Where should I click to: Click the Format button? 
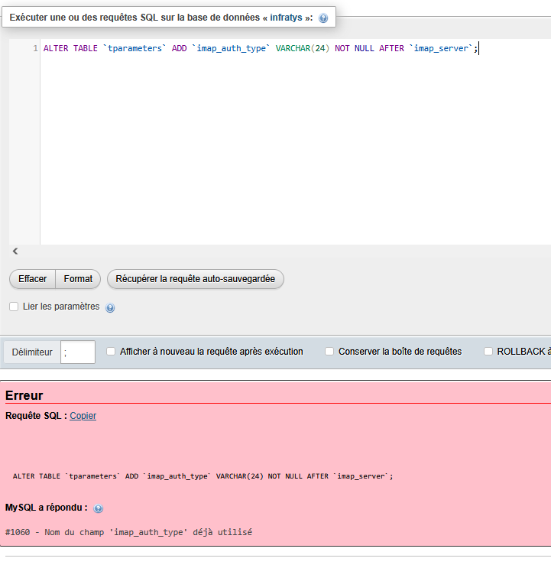coord(78,279)
